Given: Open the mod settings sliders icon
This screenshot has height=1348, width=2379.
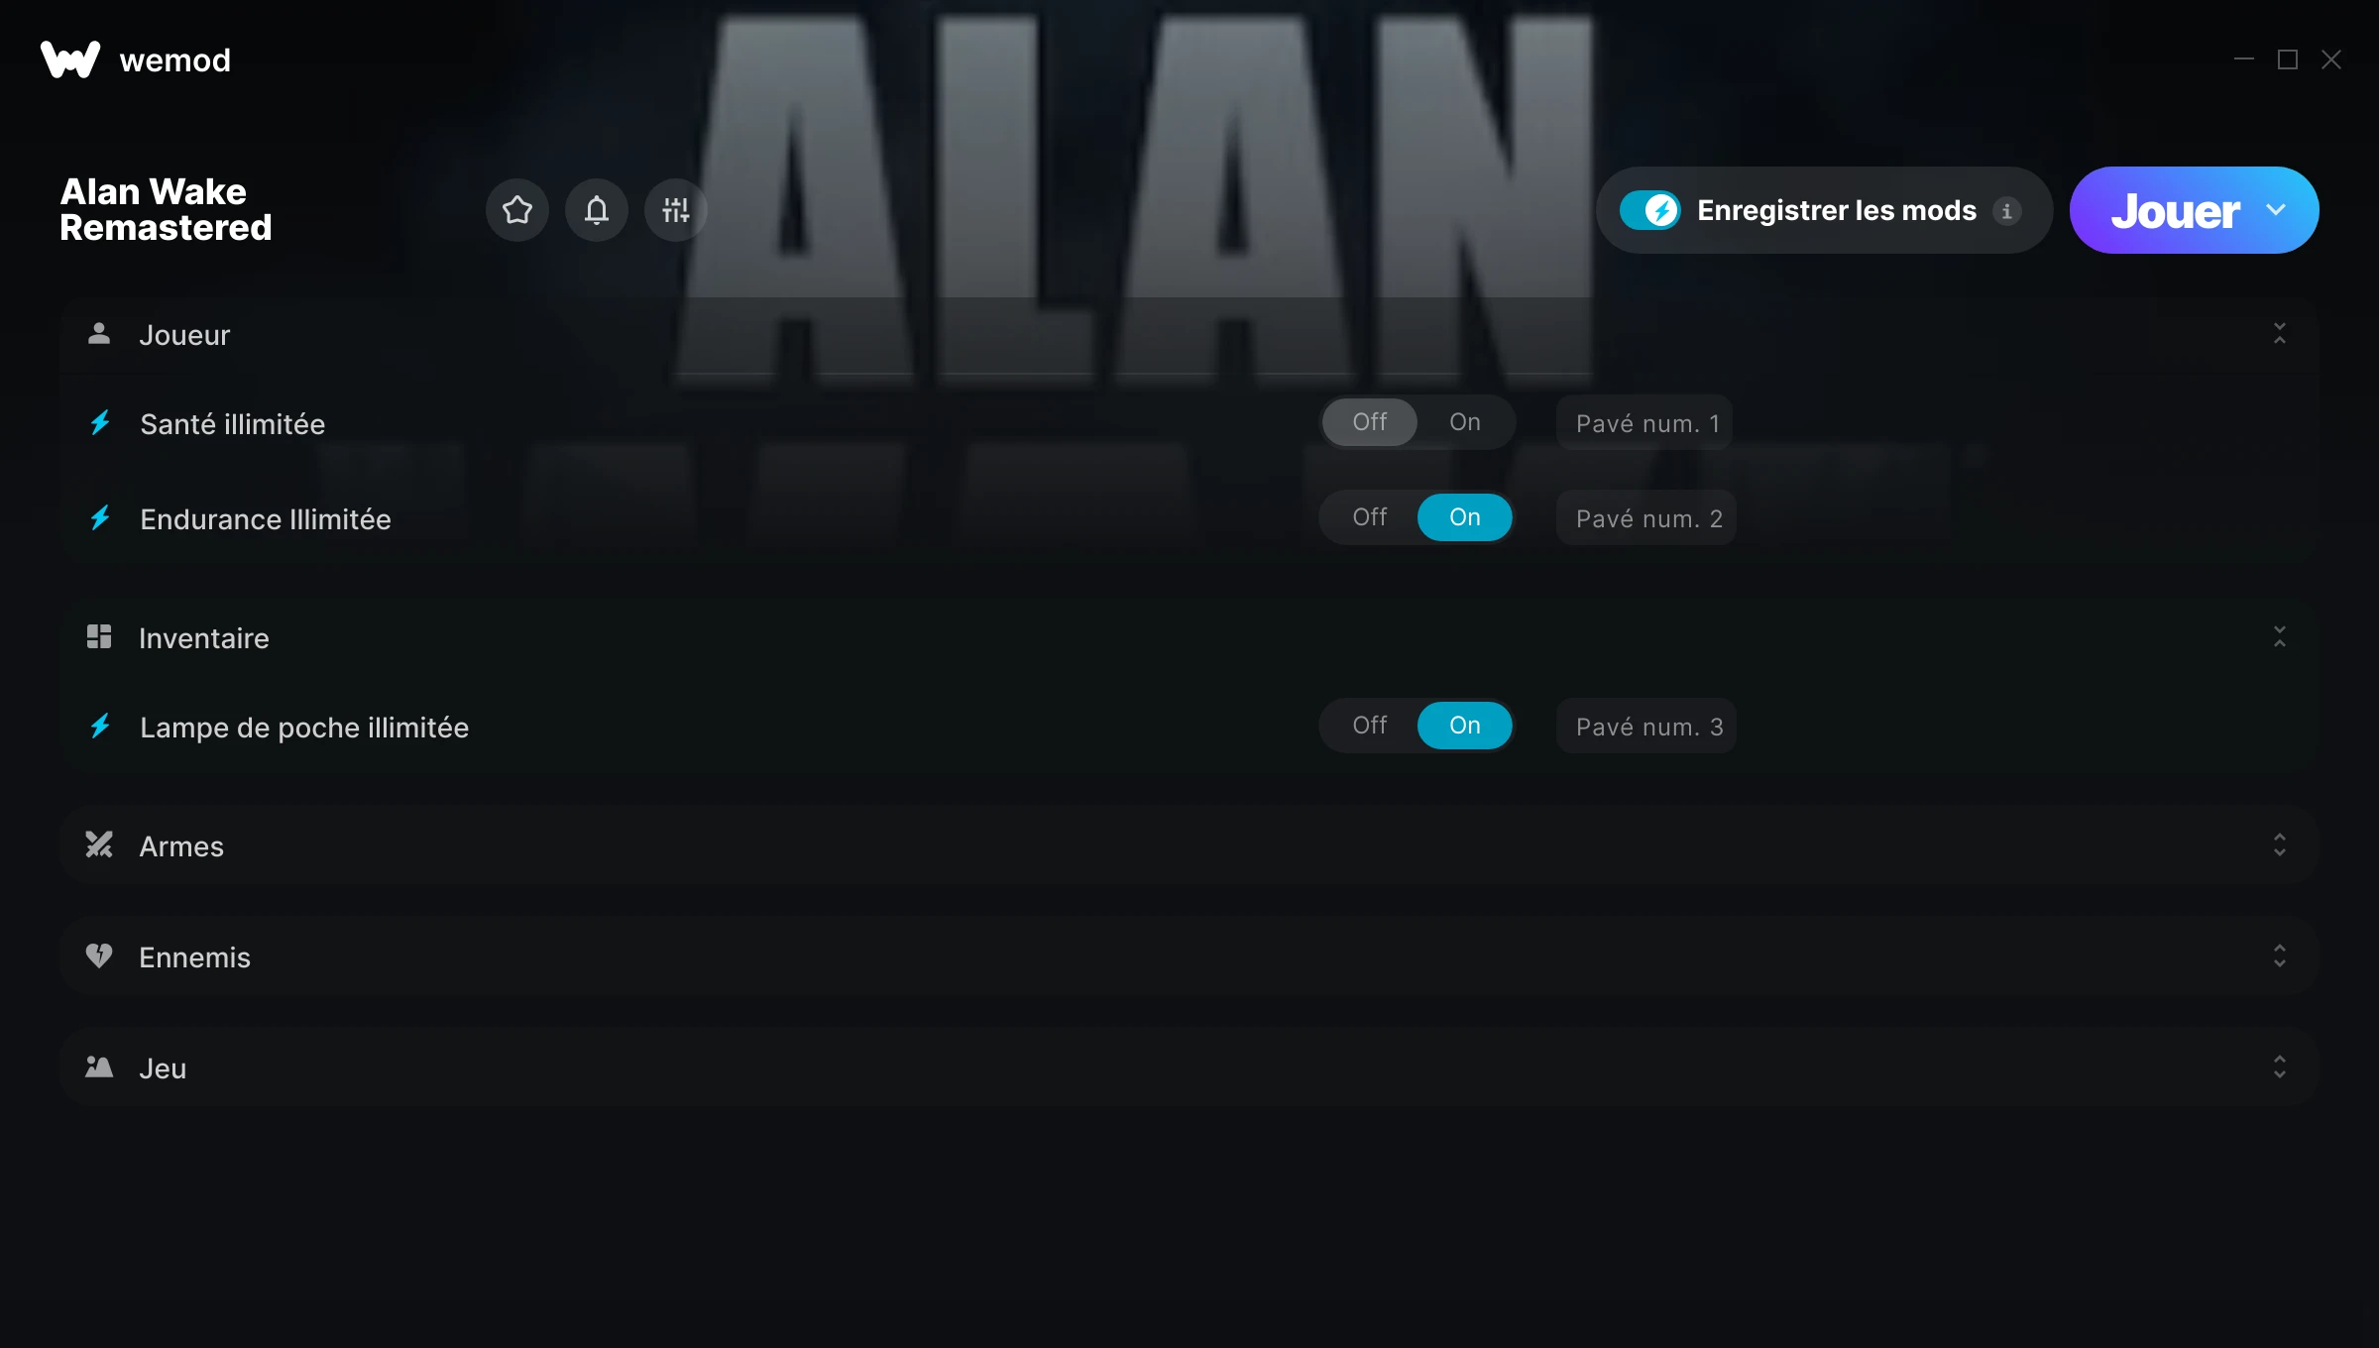Looking at the screenshot, I should point(676,210).
